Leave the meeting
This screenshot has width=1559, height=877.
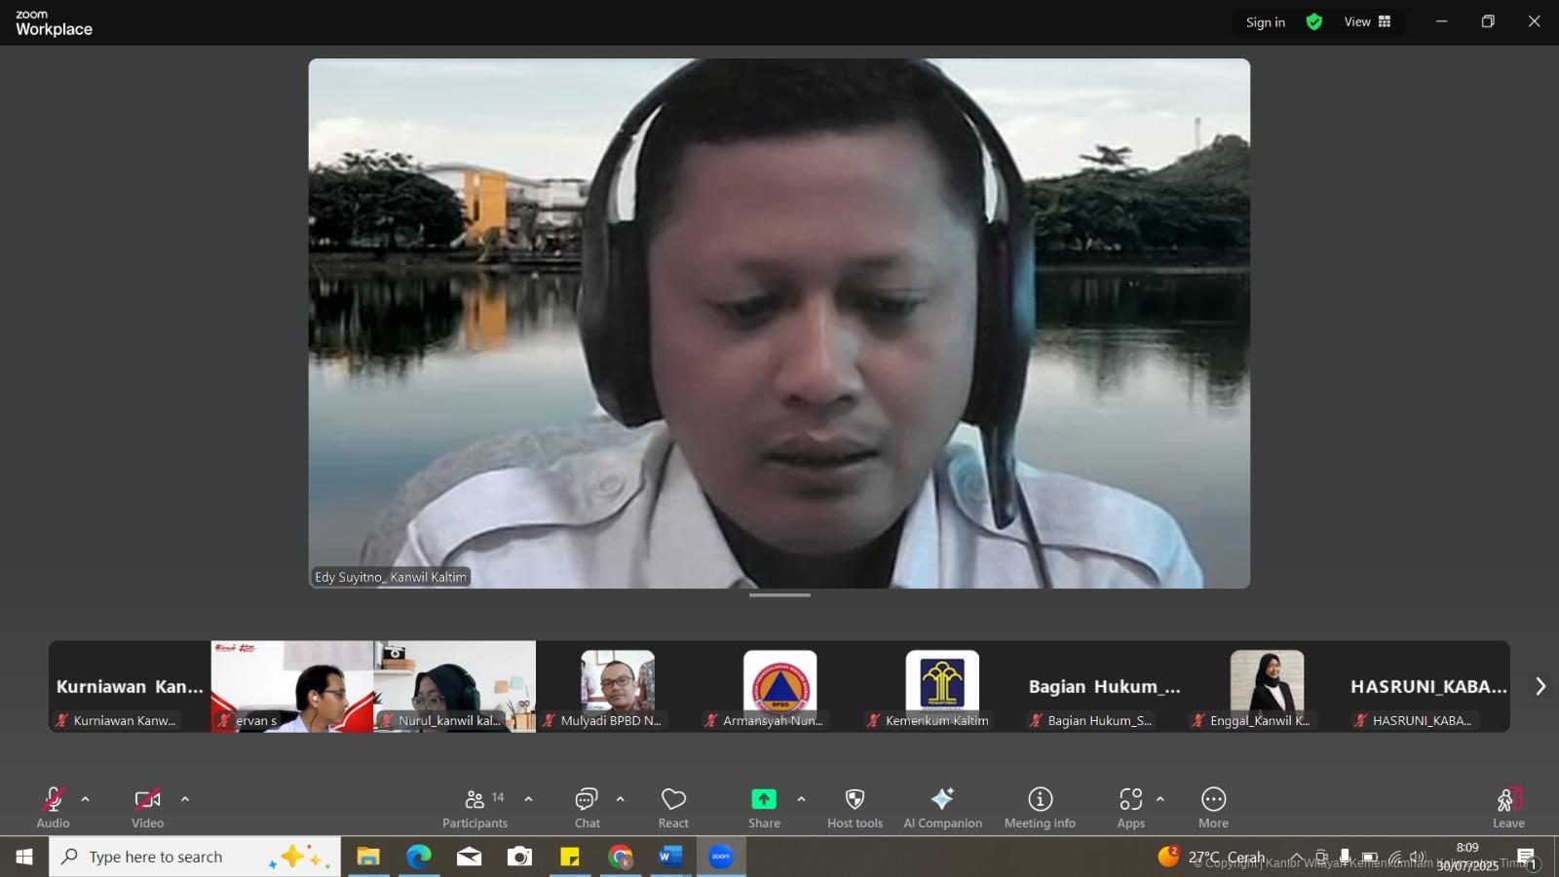(1508, 808)
